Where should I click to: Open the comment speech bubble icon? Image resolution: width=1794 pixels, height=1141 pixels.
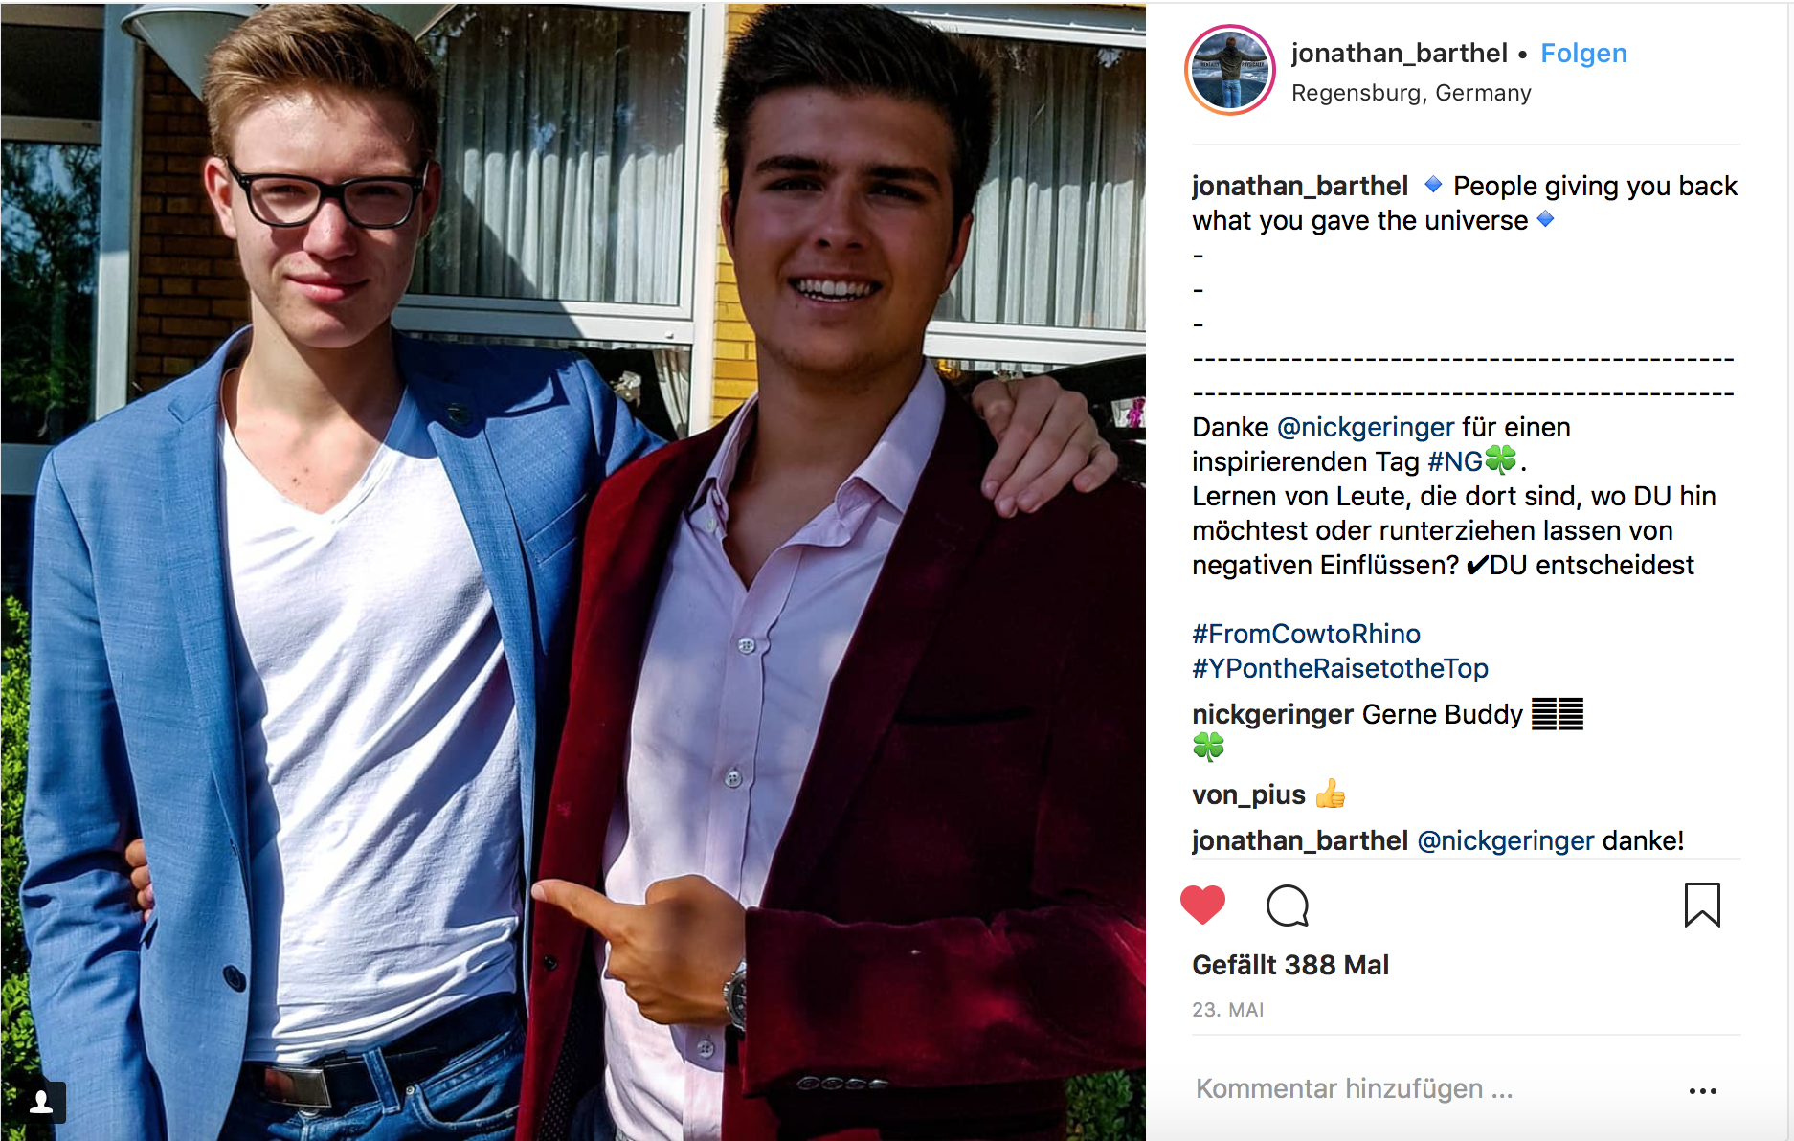pyautogui.click(x=1287, y=905)
